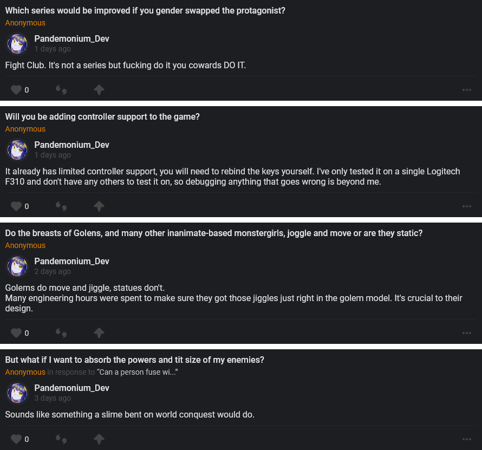Share the Fight Club answer via arrow icon
Image resolution: width=482 pixels, height=450 pixels.
pyautogui.click(x=99, y=90)
